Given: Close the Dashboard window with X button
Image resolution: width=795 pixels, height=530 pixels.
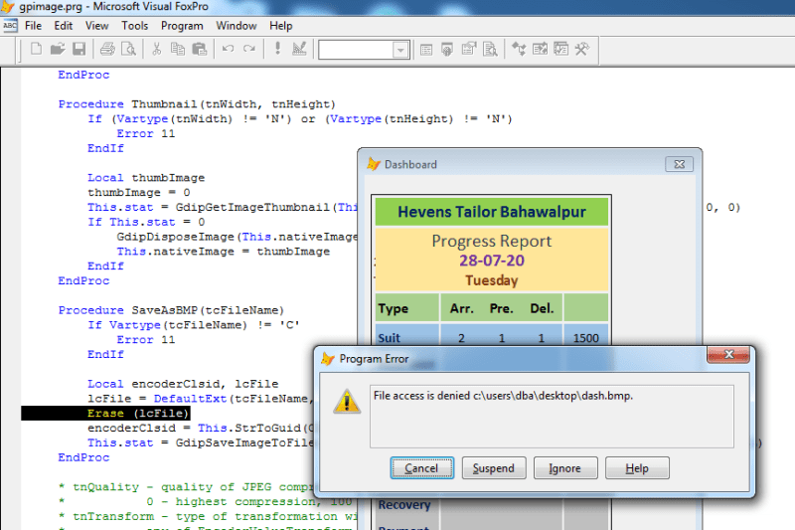Looking at the screenshot, I should click(680, 164).
